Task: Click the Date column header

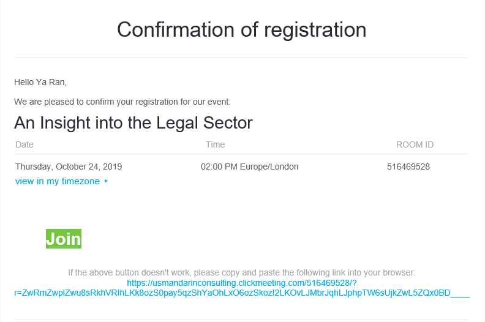Action: 24,144
